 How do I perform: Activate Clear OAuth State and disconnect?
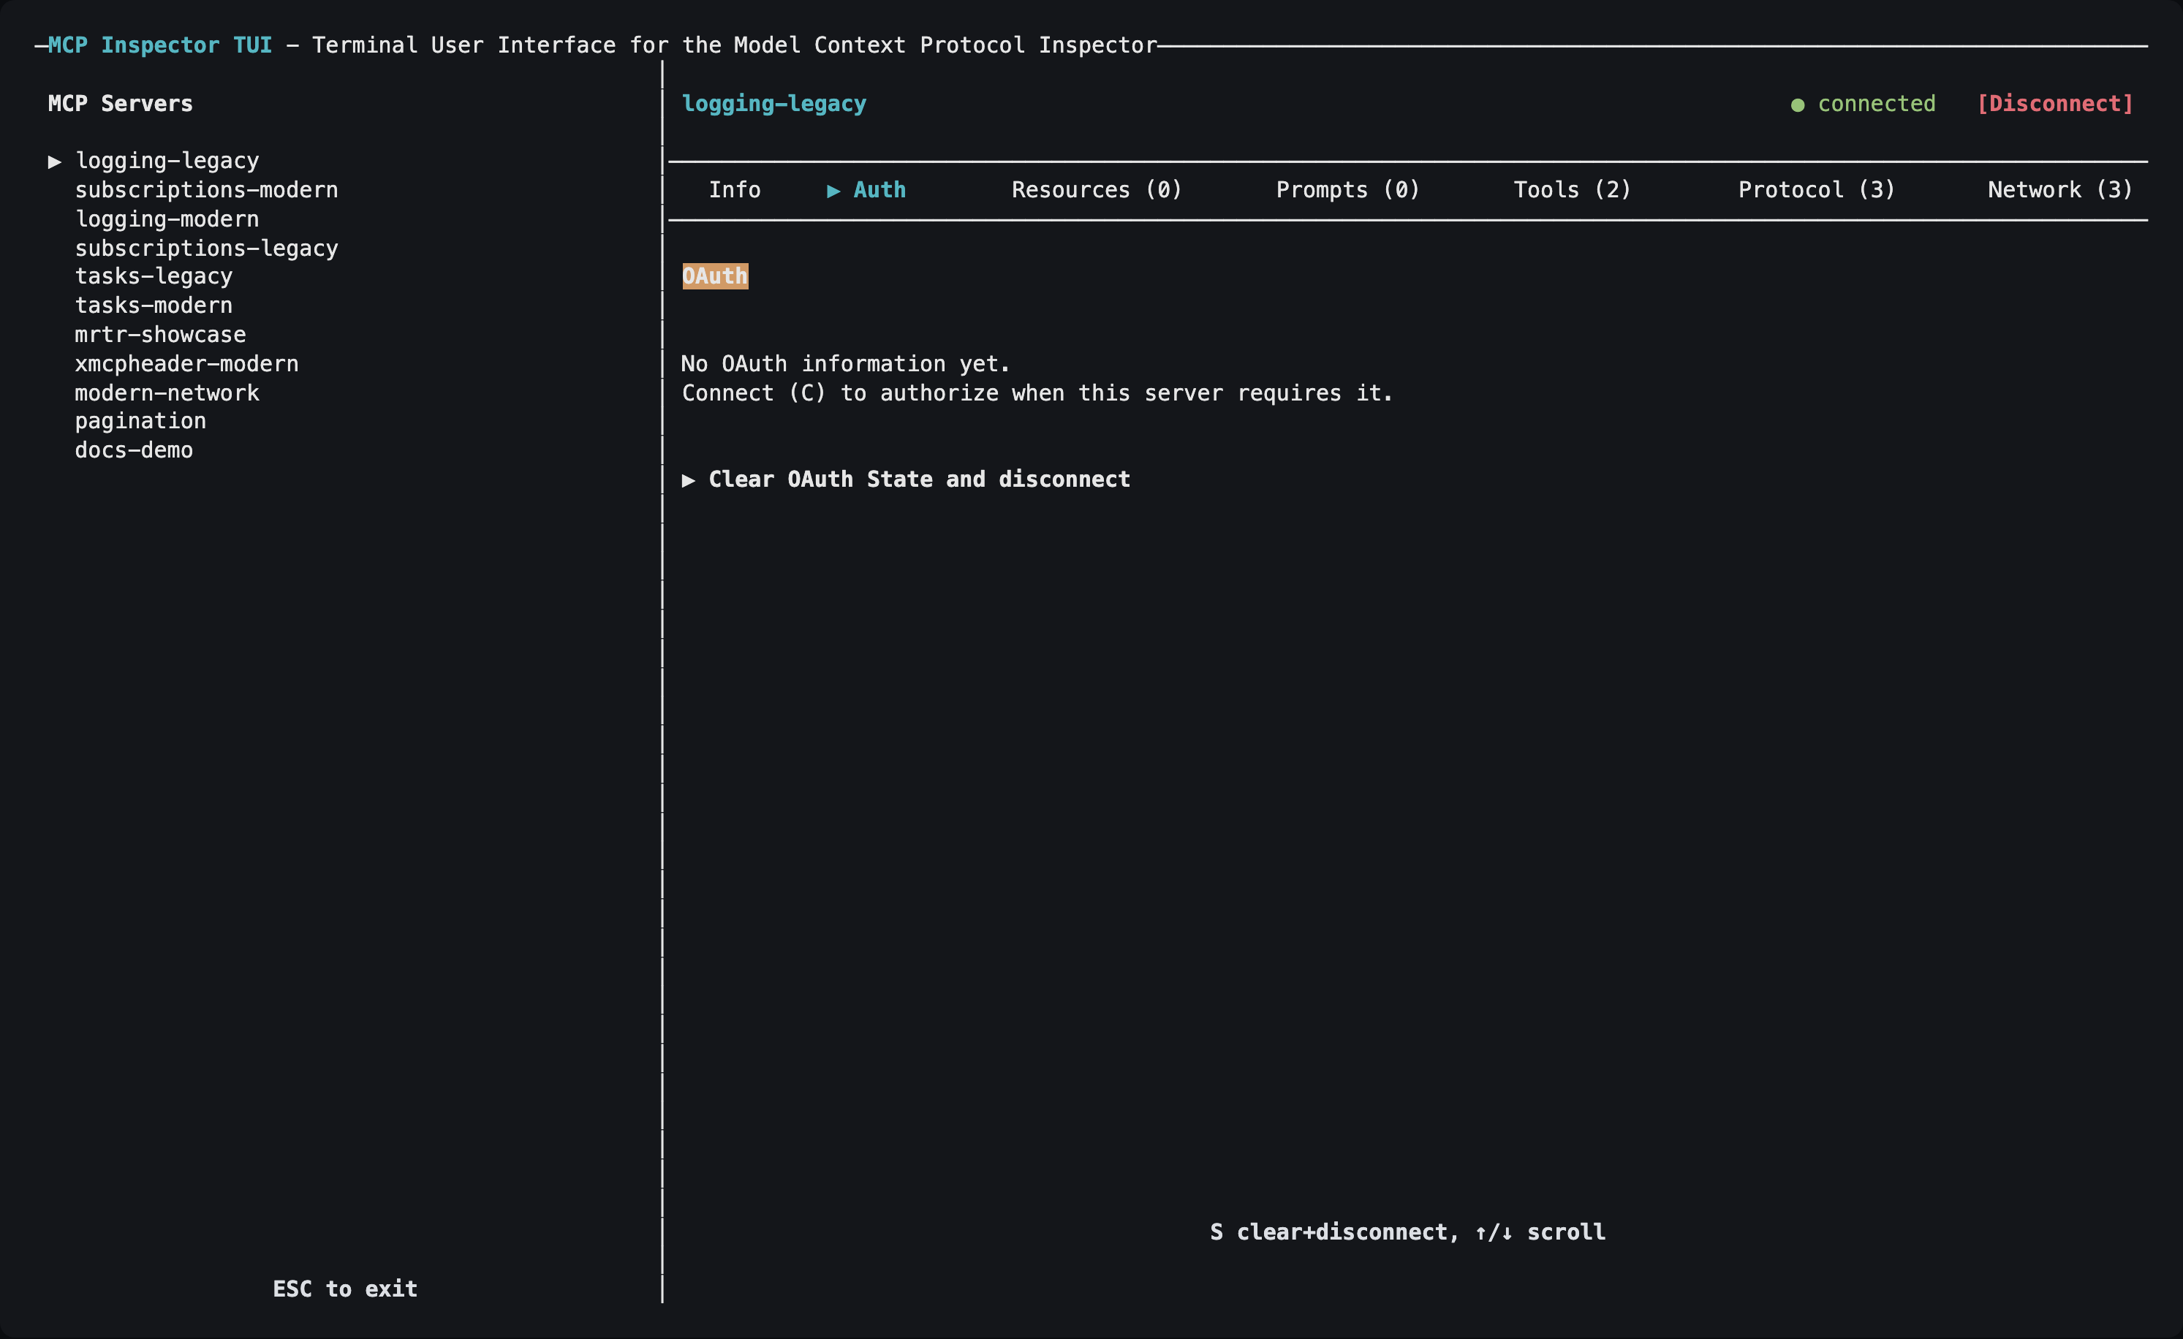919,479
